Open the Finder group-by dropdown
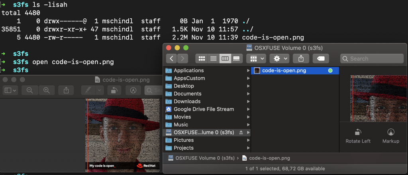408x175 pixels. (256, 59)
